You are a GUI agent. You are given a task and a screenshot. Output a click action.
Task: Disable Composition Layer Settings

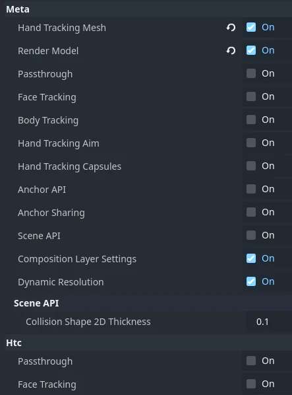tap(251, 258)
